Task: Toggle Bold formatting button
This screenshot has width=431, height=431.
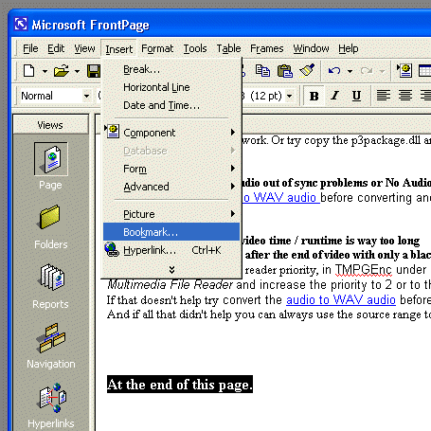Action: pyautogui.click(x=314, y=96)
